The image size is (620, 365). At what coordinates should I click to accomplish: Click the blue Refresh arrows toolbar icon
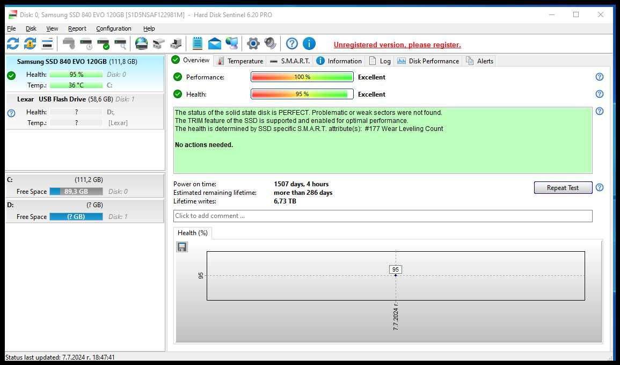13,43
